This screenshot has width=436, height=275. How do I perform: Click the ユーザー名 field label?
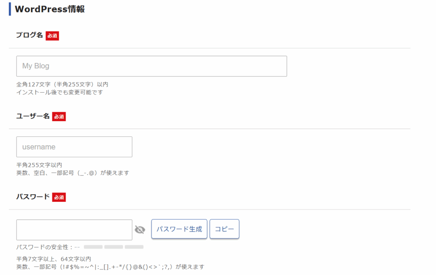pos(33,116)
